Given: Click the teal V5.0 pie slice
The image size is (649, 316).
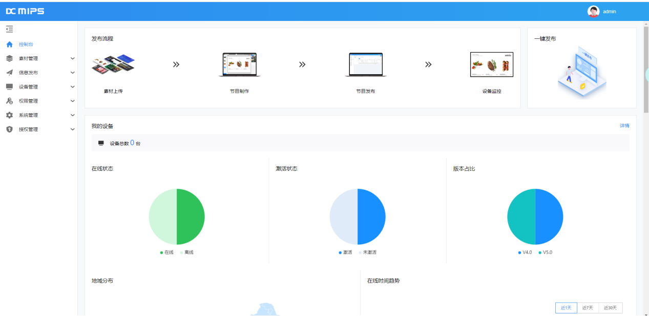Looking at the screenshot, I should coord(521,217).
